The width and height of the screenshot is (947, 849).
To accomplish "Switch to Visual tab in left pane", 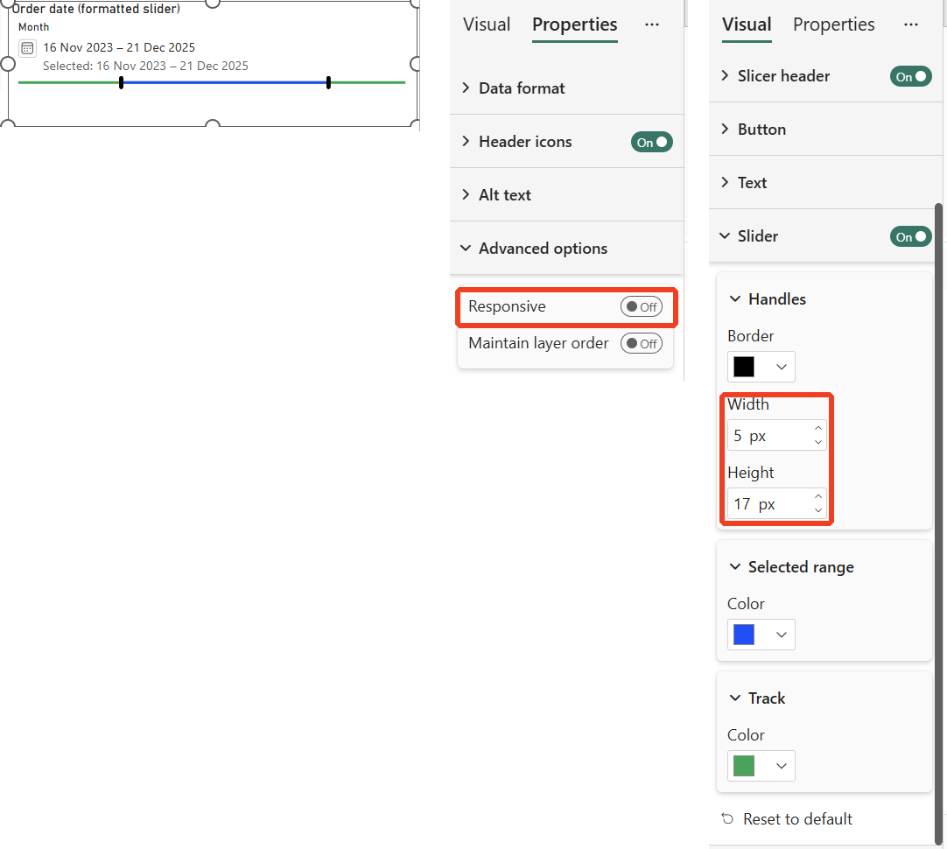I will tap(487, 25).
